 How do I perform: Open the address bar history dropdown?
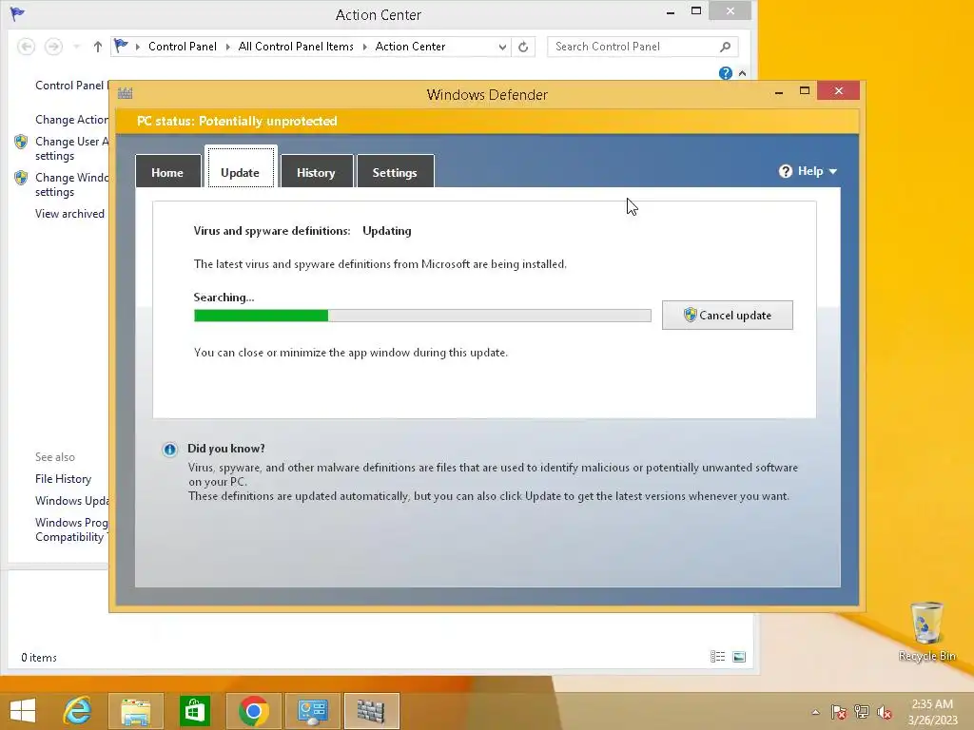[x=502, y=48]
